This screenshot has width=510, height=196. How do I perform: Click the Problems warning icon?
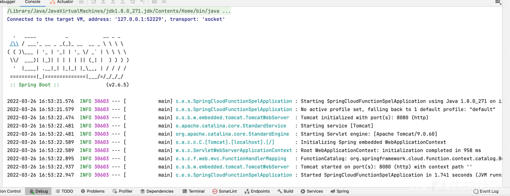(x=83, y=191)
